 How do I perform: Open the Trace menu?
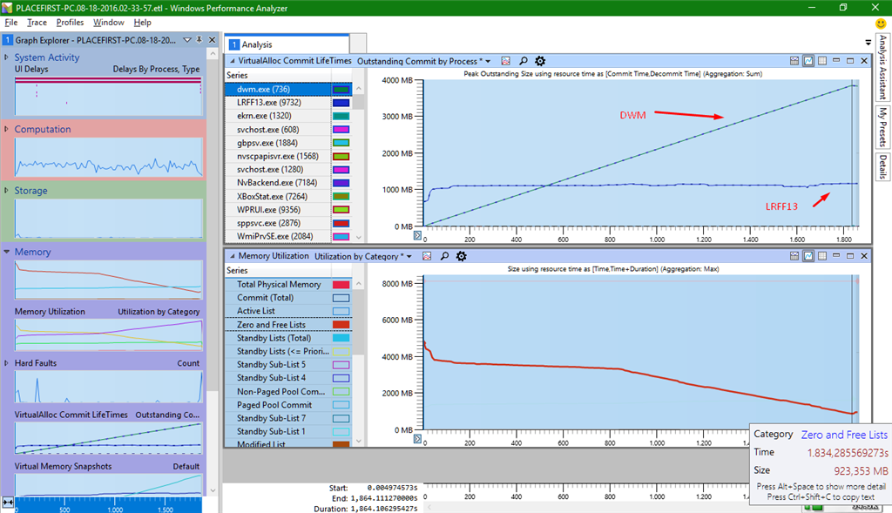click(x=37, y=22)
